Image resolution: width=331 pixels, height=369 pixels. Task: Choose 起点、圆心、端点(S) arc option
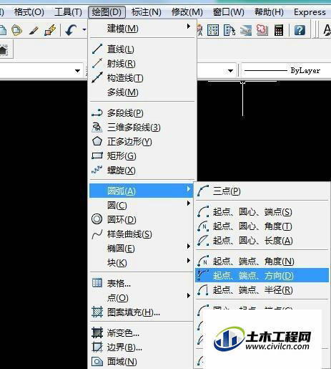(262, 212)
